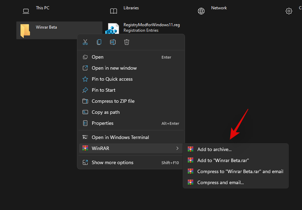Screen dimensions: 302x210
Task: Expand the WinRAR submenu chevron
Action: coord(177,148)
